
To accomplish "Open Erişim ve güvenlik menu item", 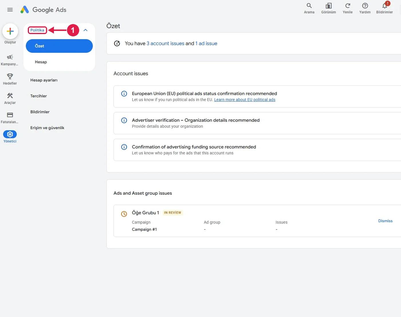I will coord(47,128).
